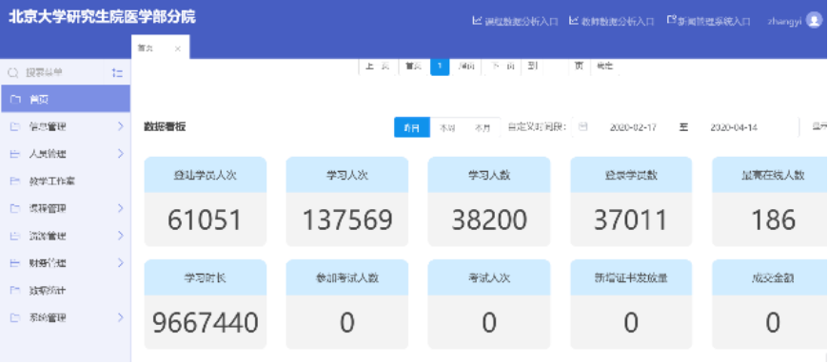Go to the 下一页 pagination button
This screenshot has height=363, width=828.
coord(501,67)
